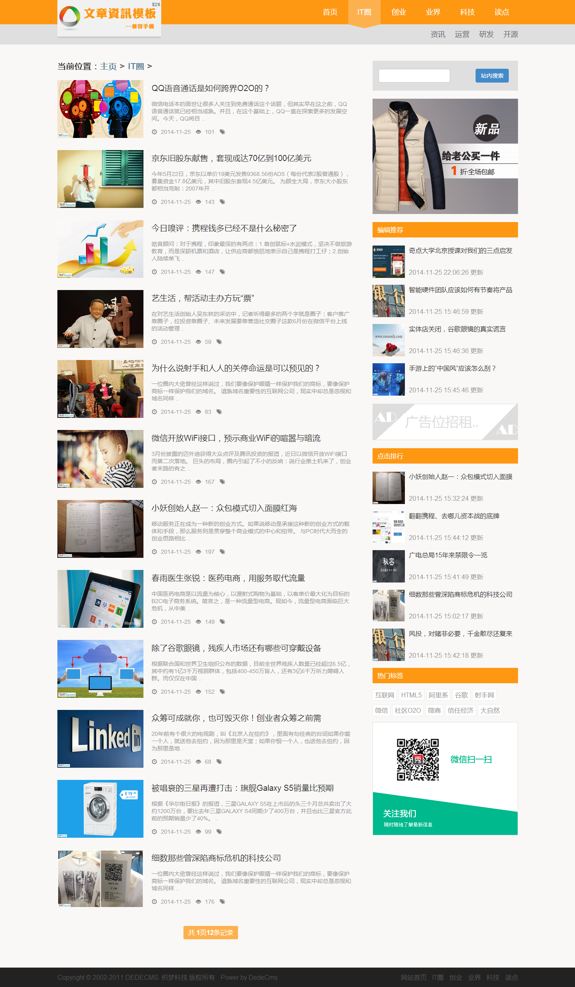
Task: Click the eye icon under the 众筹可成就你 article
Action: pyautogui.click(x=198, y=762)
